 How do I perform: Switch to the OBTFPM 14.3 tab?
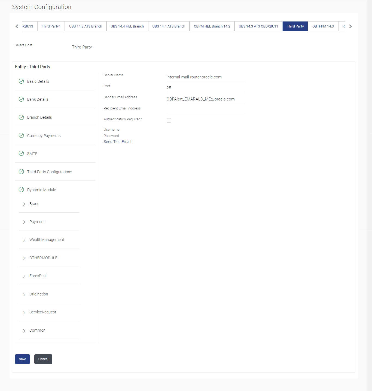coord(323,26)
